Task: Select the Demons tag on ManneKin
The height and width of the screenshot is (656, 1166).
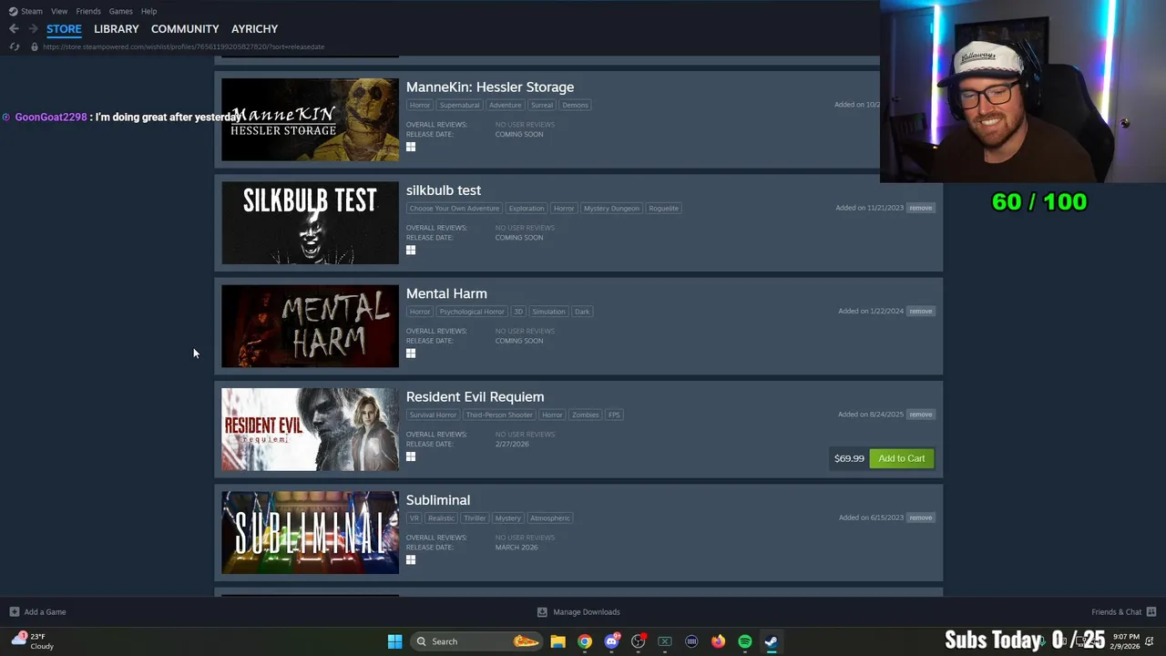Action: (x=575, y=105)
